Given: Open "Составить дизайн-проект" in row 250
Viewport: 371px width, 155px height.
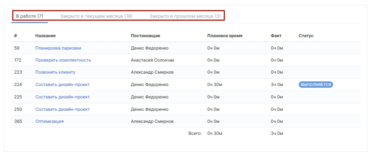Looking at the screenshot, I should tap(62, 109).
